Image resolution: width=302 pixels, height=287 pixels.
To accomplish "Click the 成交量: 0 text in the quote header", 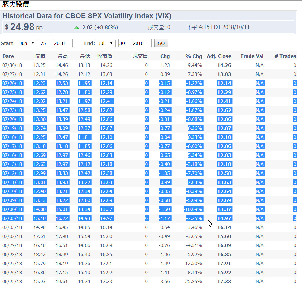I will point(159,27).
